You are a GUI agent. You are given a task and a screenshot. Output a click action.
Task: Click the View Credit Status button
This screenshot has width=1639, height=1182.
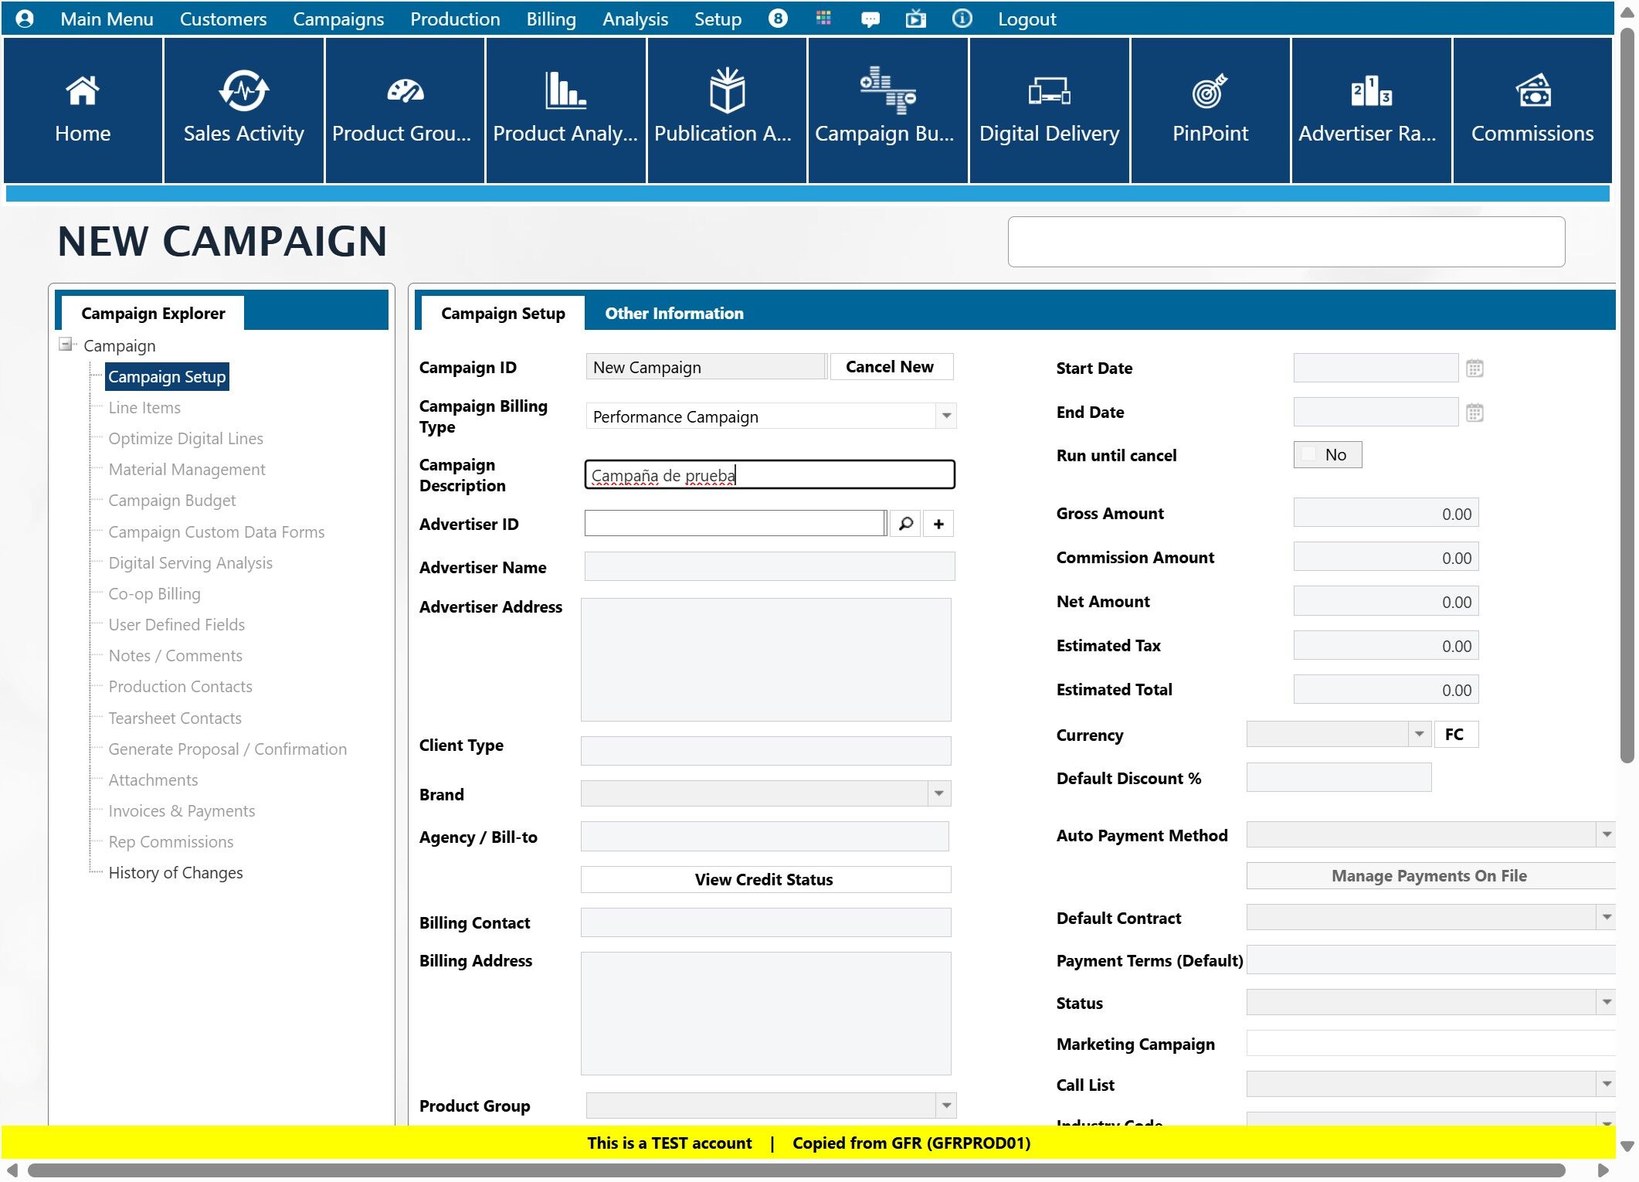[x=764, y=879]
